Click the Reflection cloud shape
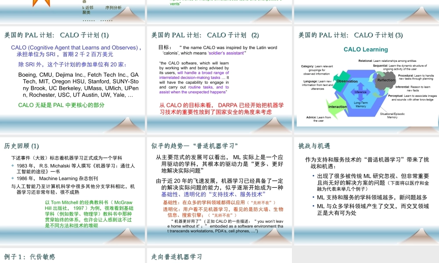439x263 pixels. (385, 80)
